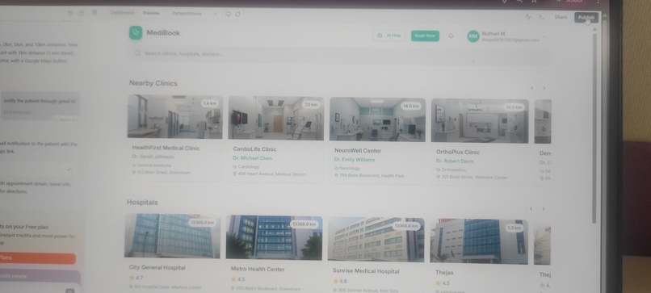Open NeuroWell Center photo
The width and height of the screenshot is (651, 293).
(377, 119)
